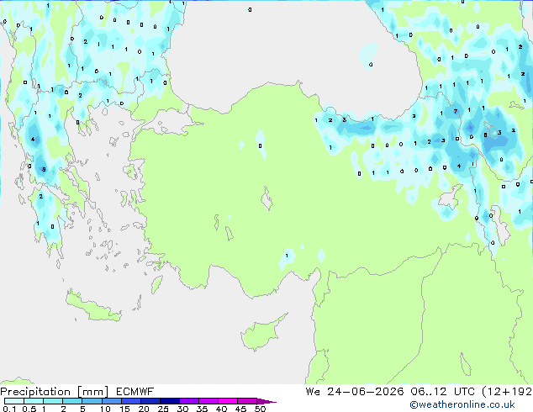Choose the 20–25 mm legend color box
Screen dimensions: 533x412
click(x=150, y=401)
